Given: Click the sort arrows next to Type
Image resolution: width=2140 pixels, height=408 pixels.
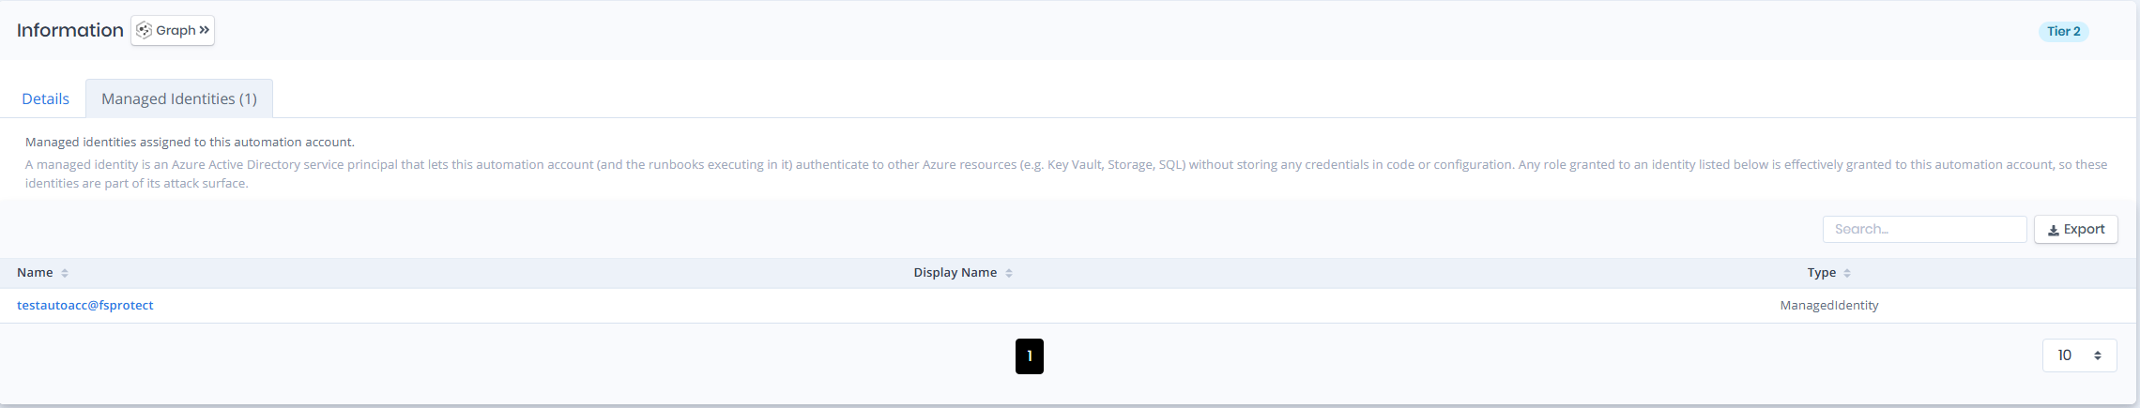Looking at the screenshot, I should (1847, 273).
